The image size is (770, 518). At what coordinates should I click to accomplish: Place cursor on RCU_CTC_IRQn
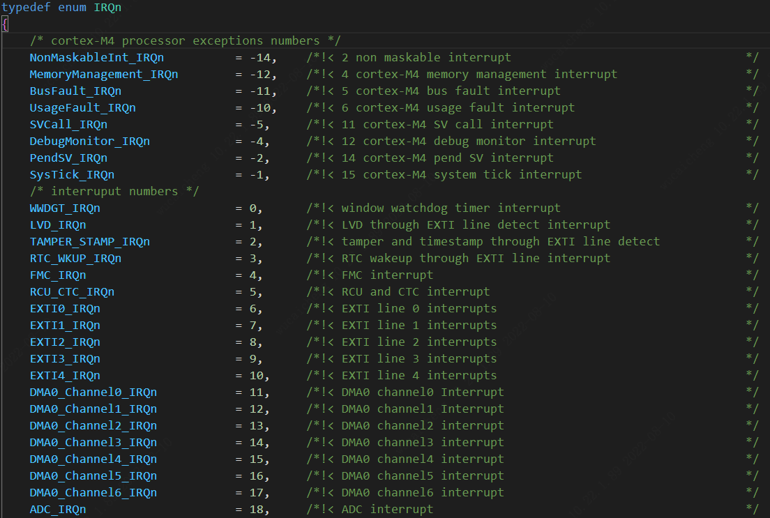coord(72,291)
